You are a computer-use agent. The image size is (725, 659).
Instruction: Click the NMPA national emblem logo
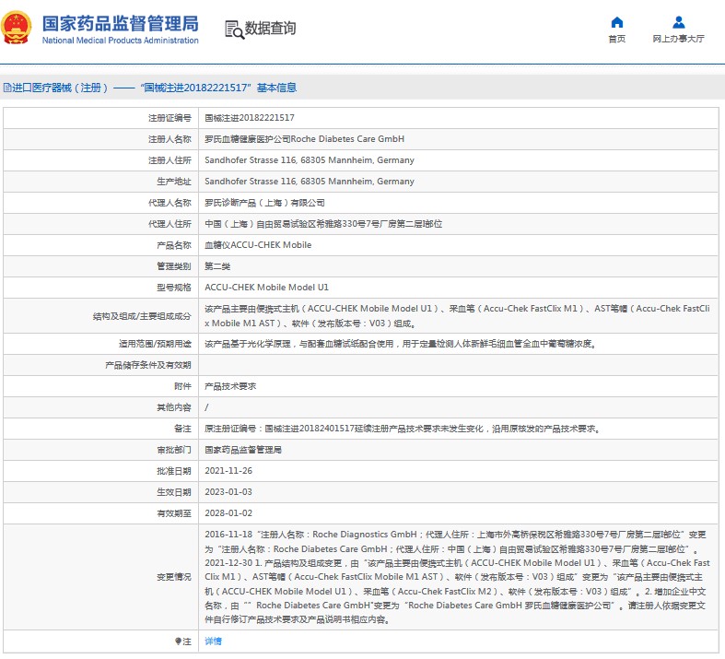(19, 29)
